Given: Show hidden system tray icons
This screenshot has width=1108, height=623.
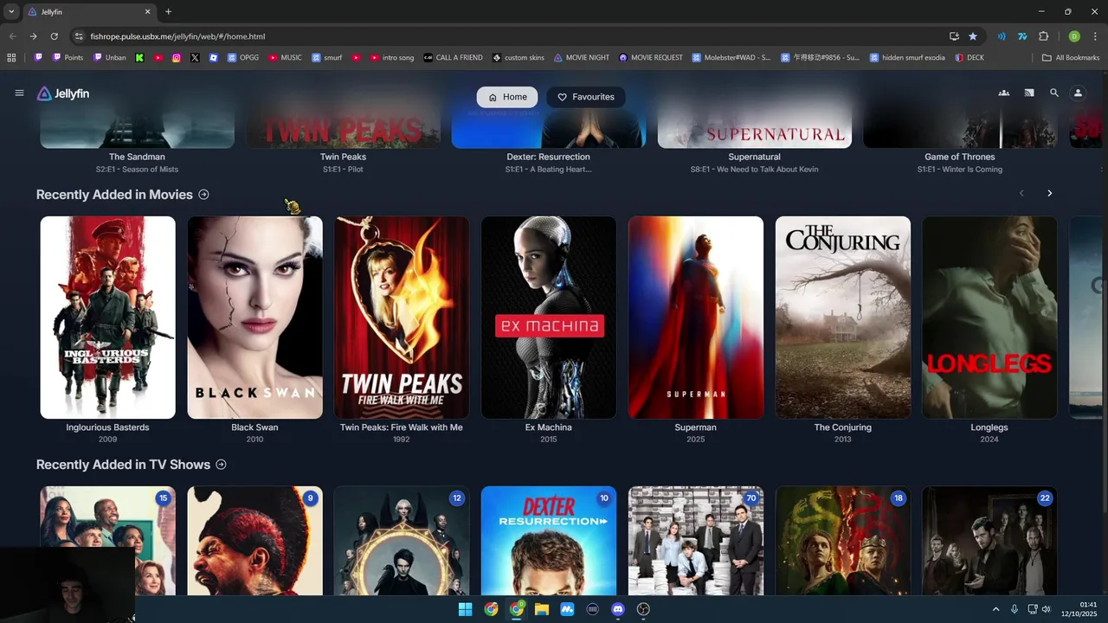Looking at the screenshot, I should pos(995,609).
